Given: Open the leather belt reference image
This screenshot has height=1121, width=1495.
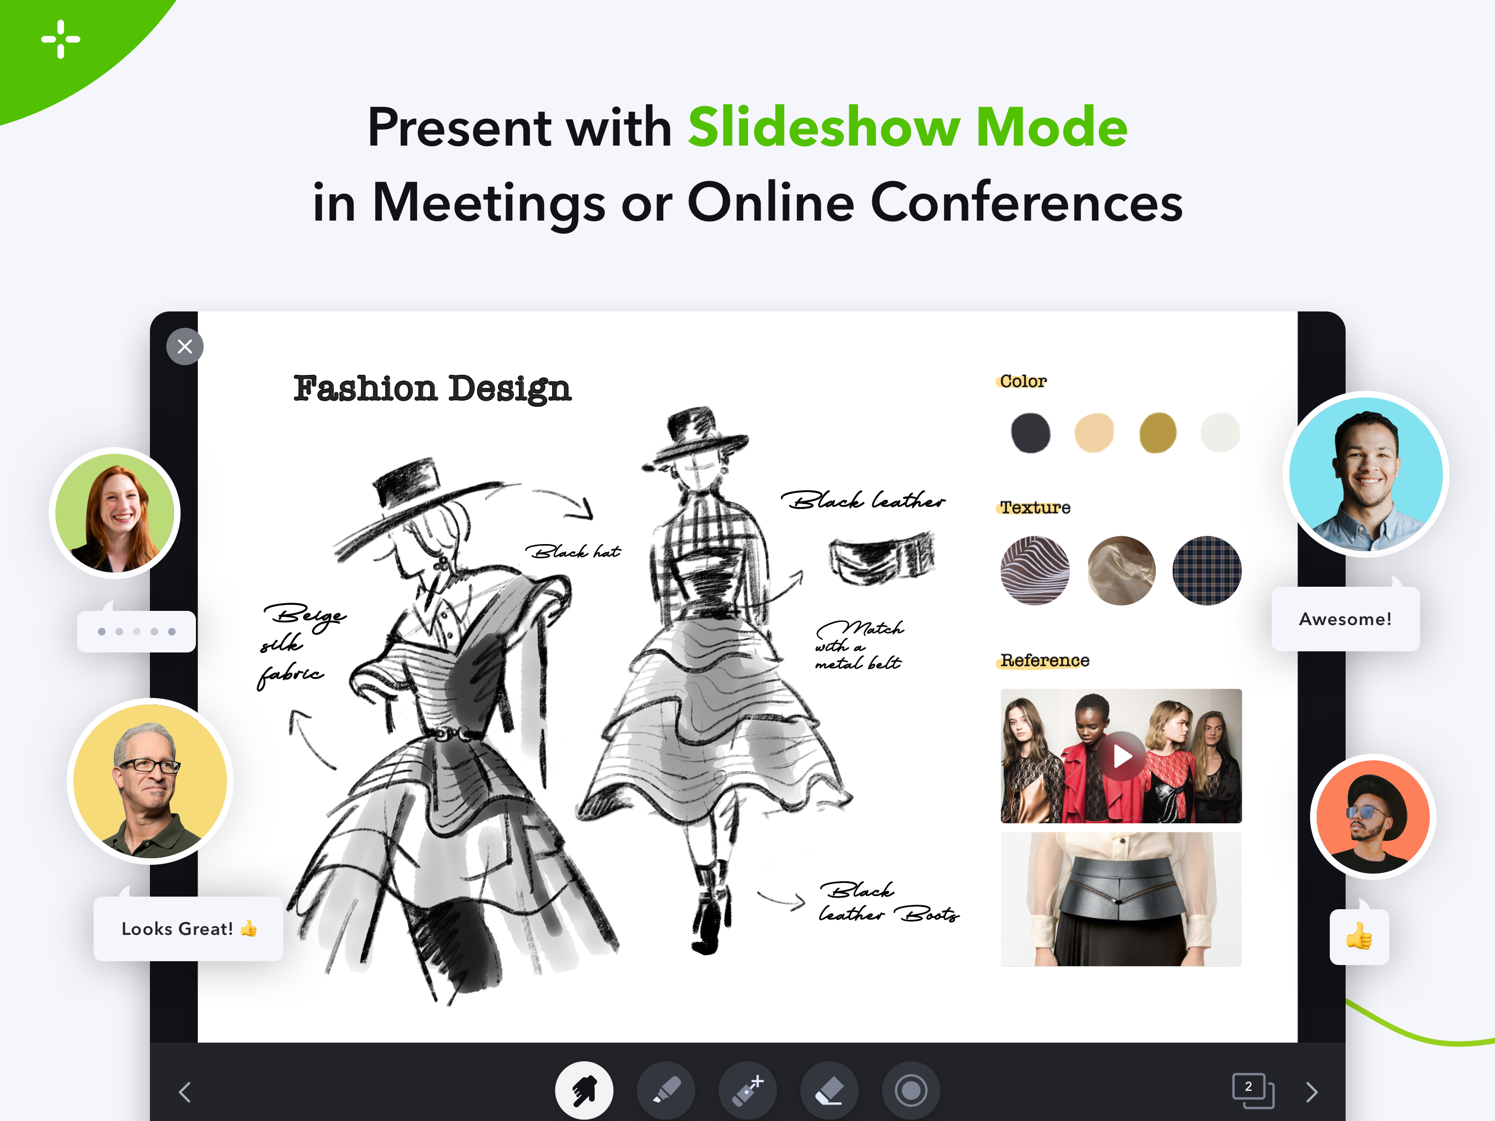Looking at the screenshot, I should point(1121,899).
